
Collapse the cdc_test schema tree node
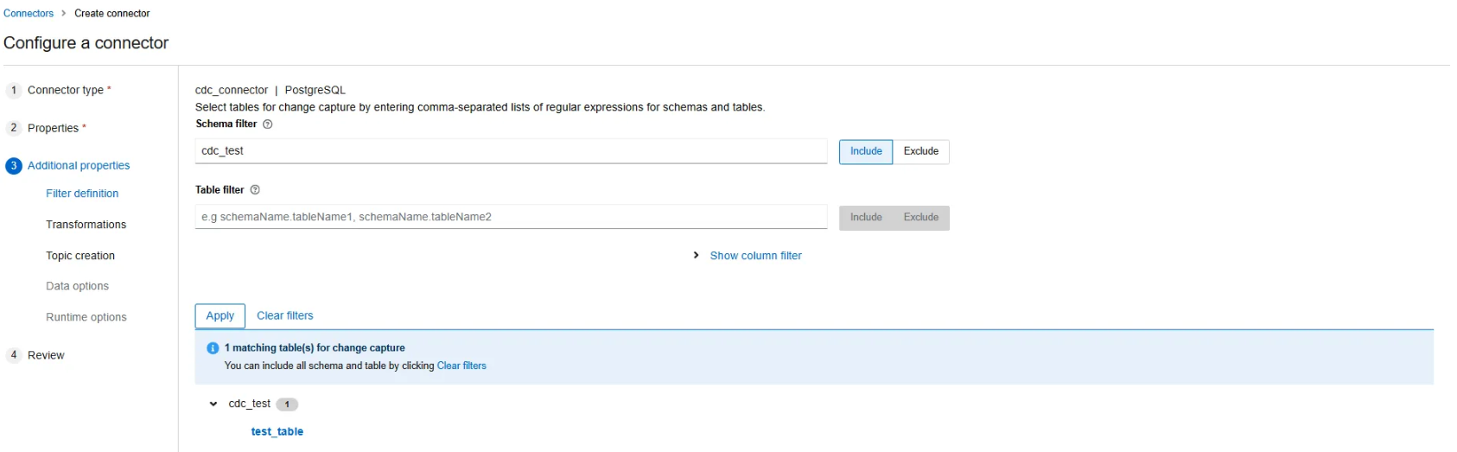point(213,404)
